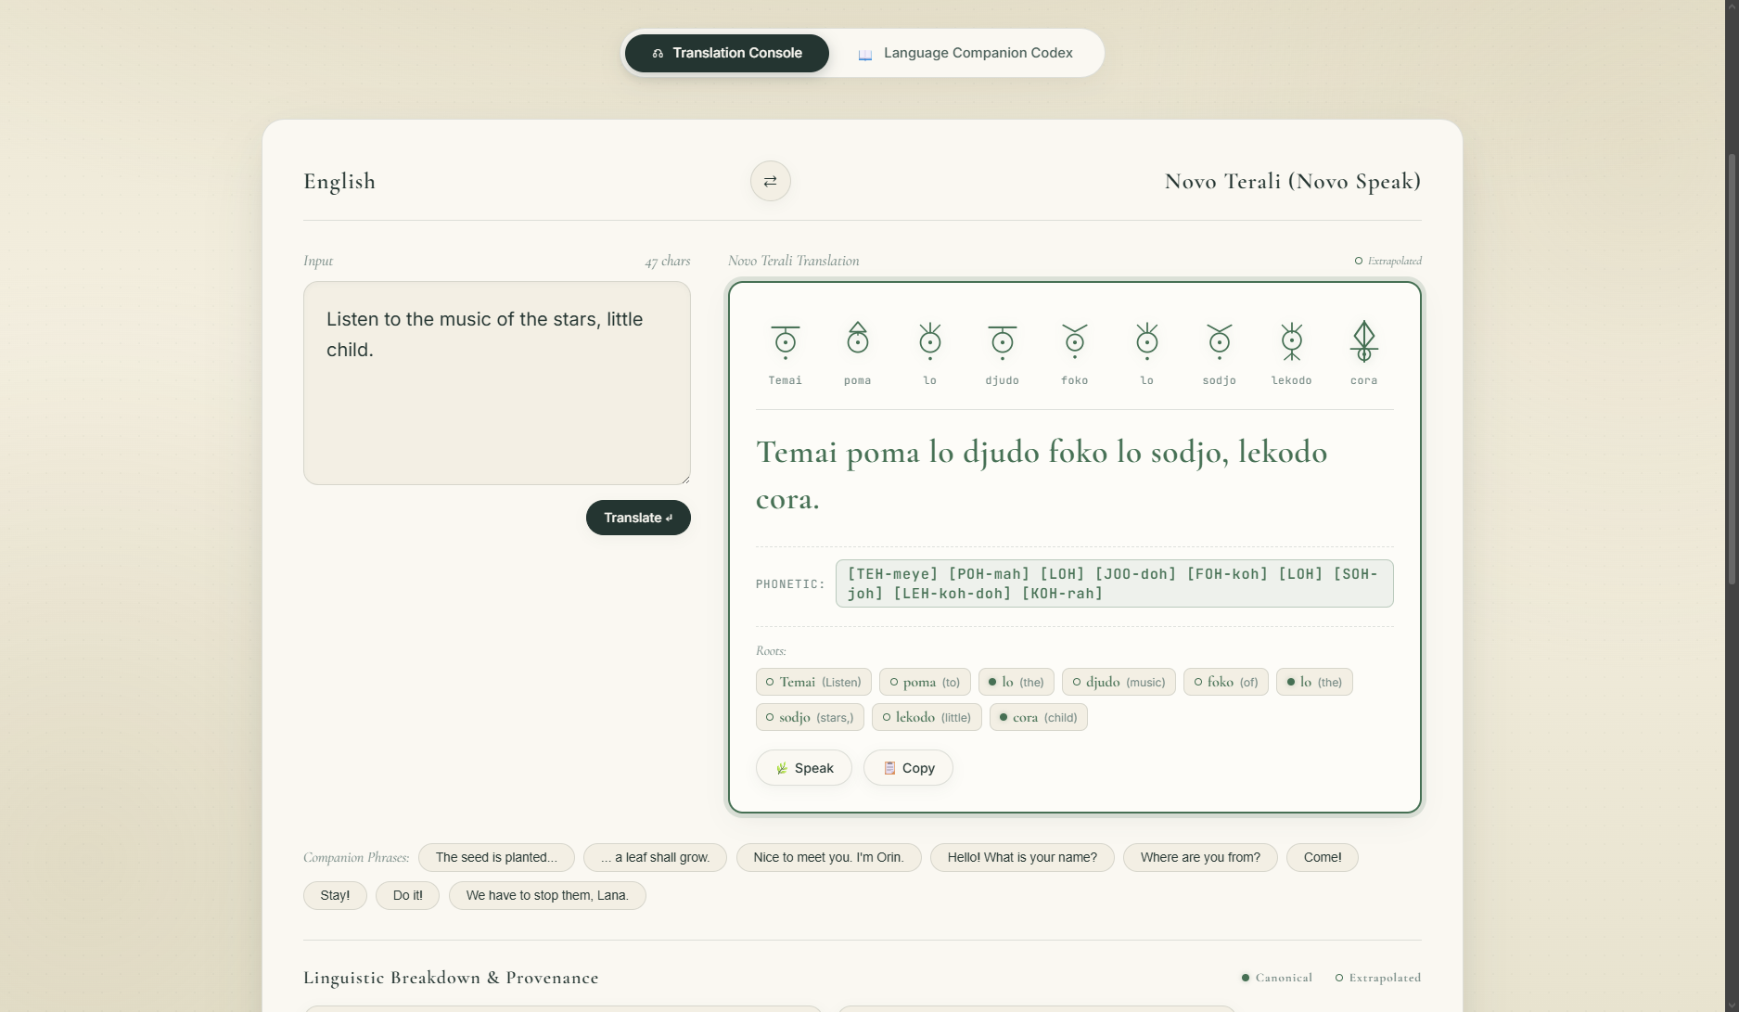
Task: Click the foko glyph symbol
Action: (x=1075, y=342)
